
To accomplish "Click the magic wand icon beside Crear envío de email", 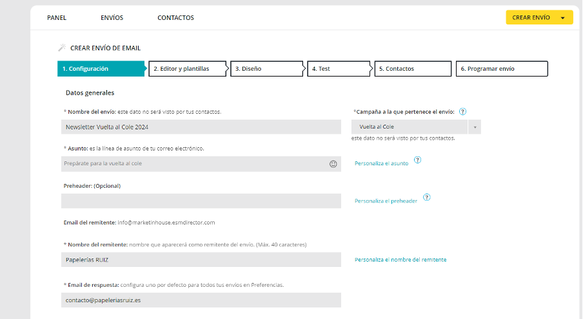I will coord(62,48).
